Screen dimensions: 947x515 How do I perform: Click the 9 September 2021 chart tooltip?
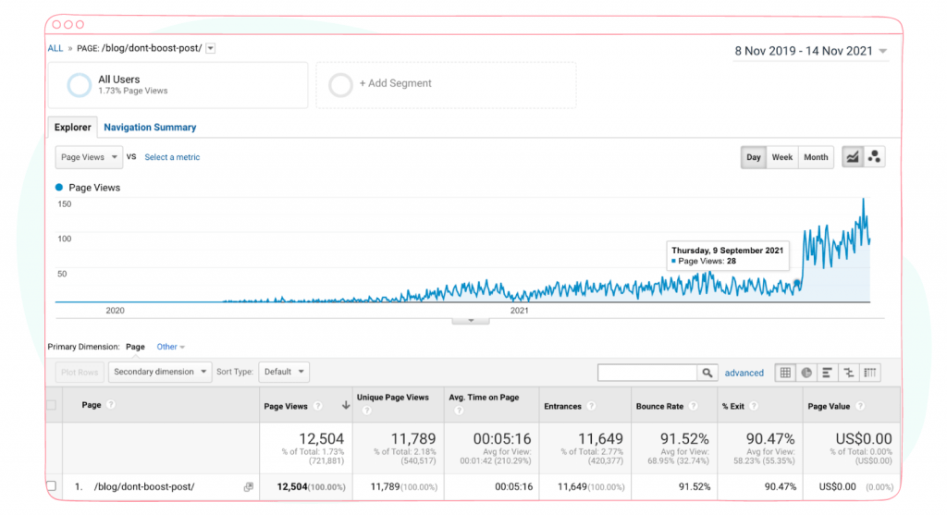(x=727, y=256)
